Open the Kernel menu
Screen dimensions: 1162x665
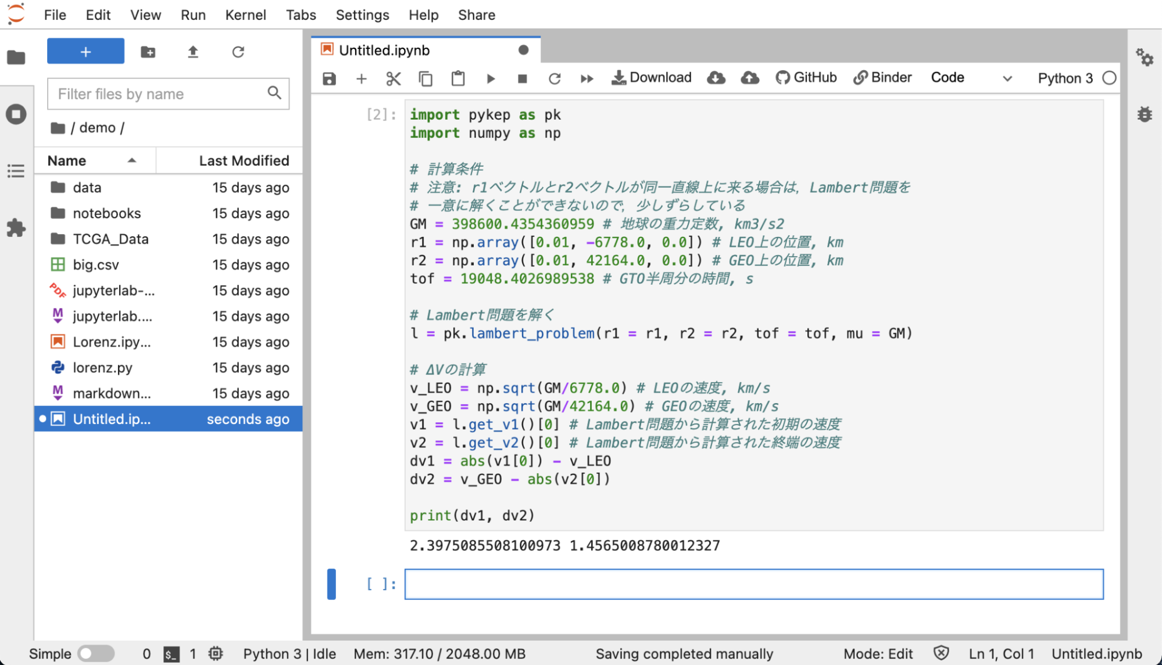coord(245,15)
